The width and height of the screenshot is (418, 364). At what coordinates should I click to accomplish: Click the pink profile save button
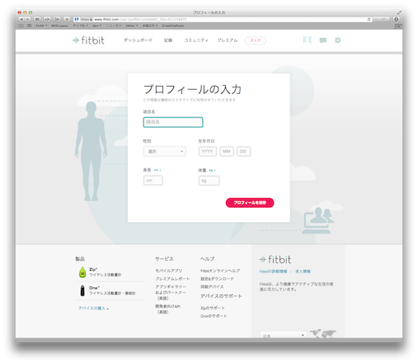tap(250, 202)
